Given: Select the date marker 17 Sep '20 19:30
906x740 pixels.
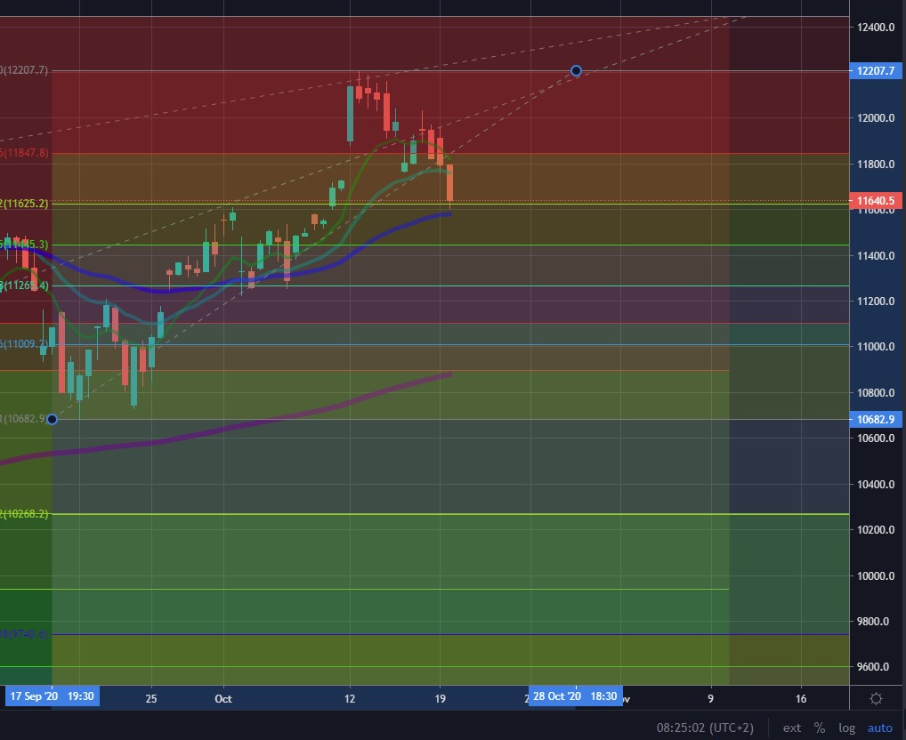Looking at the screenshot, I should tap(53, 697).
